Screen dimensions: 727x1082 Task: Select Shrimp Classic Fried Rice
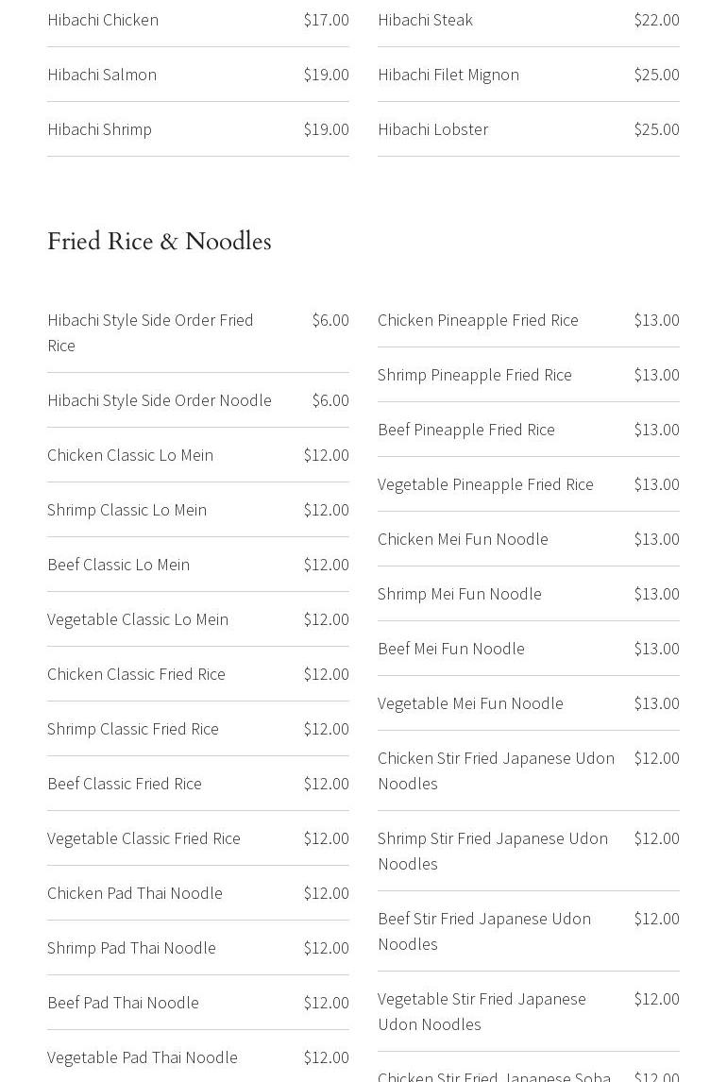133,729
